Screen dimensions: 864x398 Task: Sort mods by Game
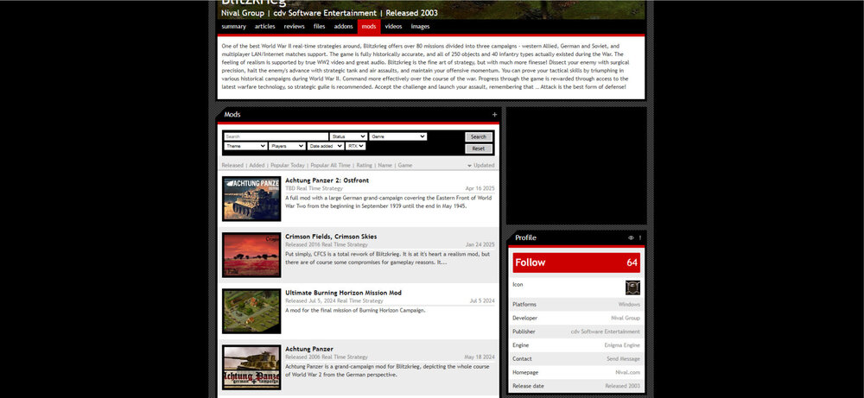point(405,165)
